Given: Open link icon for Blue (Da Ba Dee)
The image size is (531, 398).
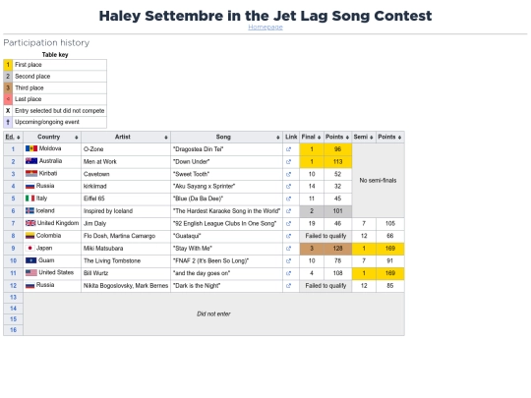Looking at the screenshot, I should 288,199.
